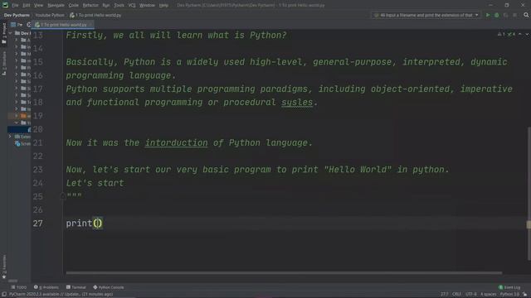This screenshot has height=298, width=531.
Task: Click the horizontal editor scrollbar
Action: tap(284, 273)
